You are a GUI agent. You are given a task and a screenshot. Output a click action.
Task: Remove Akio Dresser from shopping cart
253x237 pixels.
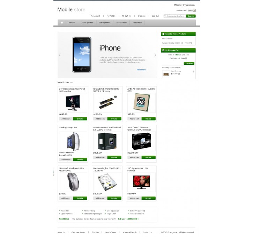click(193, 71)
